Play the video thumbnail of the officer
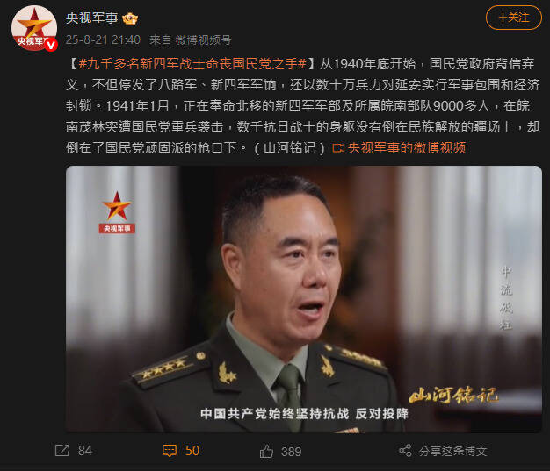 tap(304, 299)
